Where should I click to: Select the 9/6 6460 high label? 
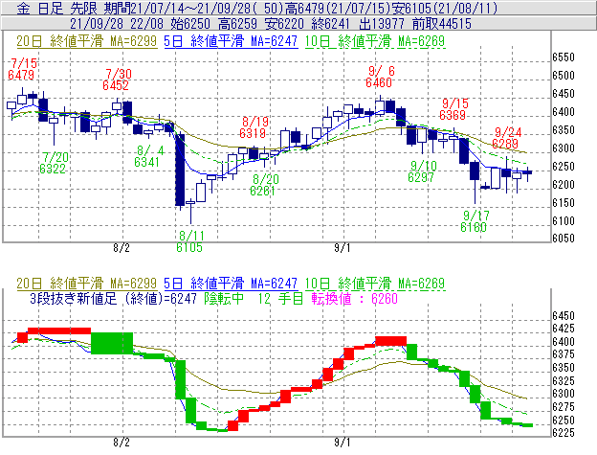(379, 77)
